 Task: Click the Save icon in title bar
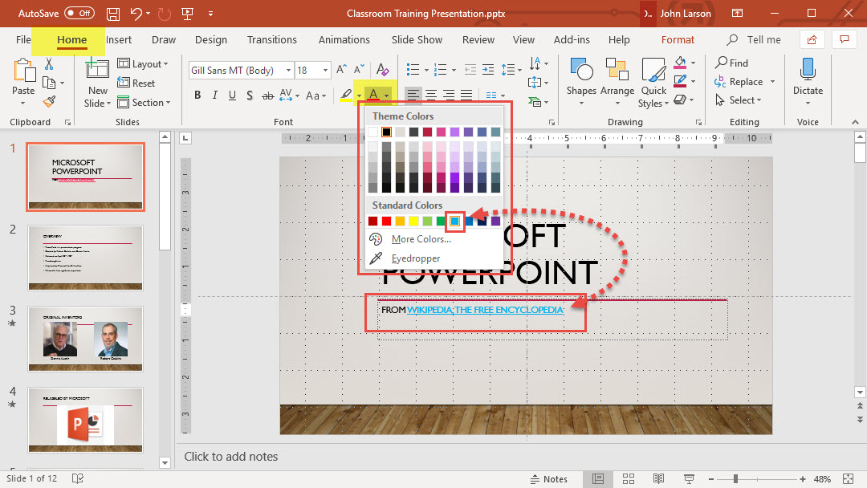point(114,14)
